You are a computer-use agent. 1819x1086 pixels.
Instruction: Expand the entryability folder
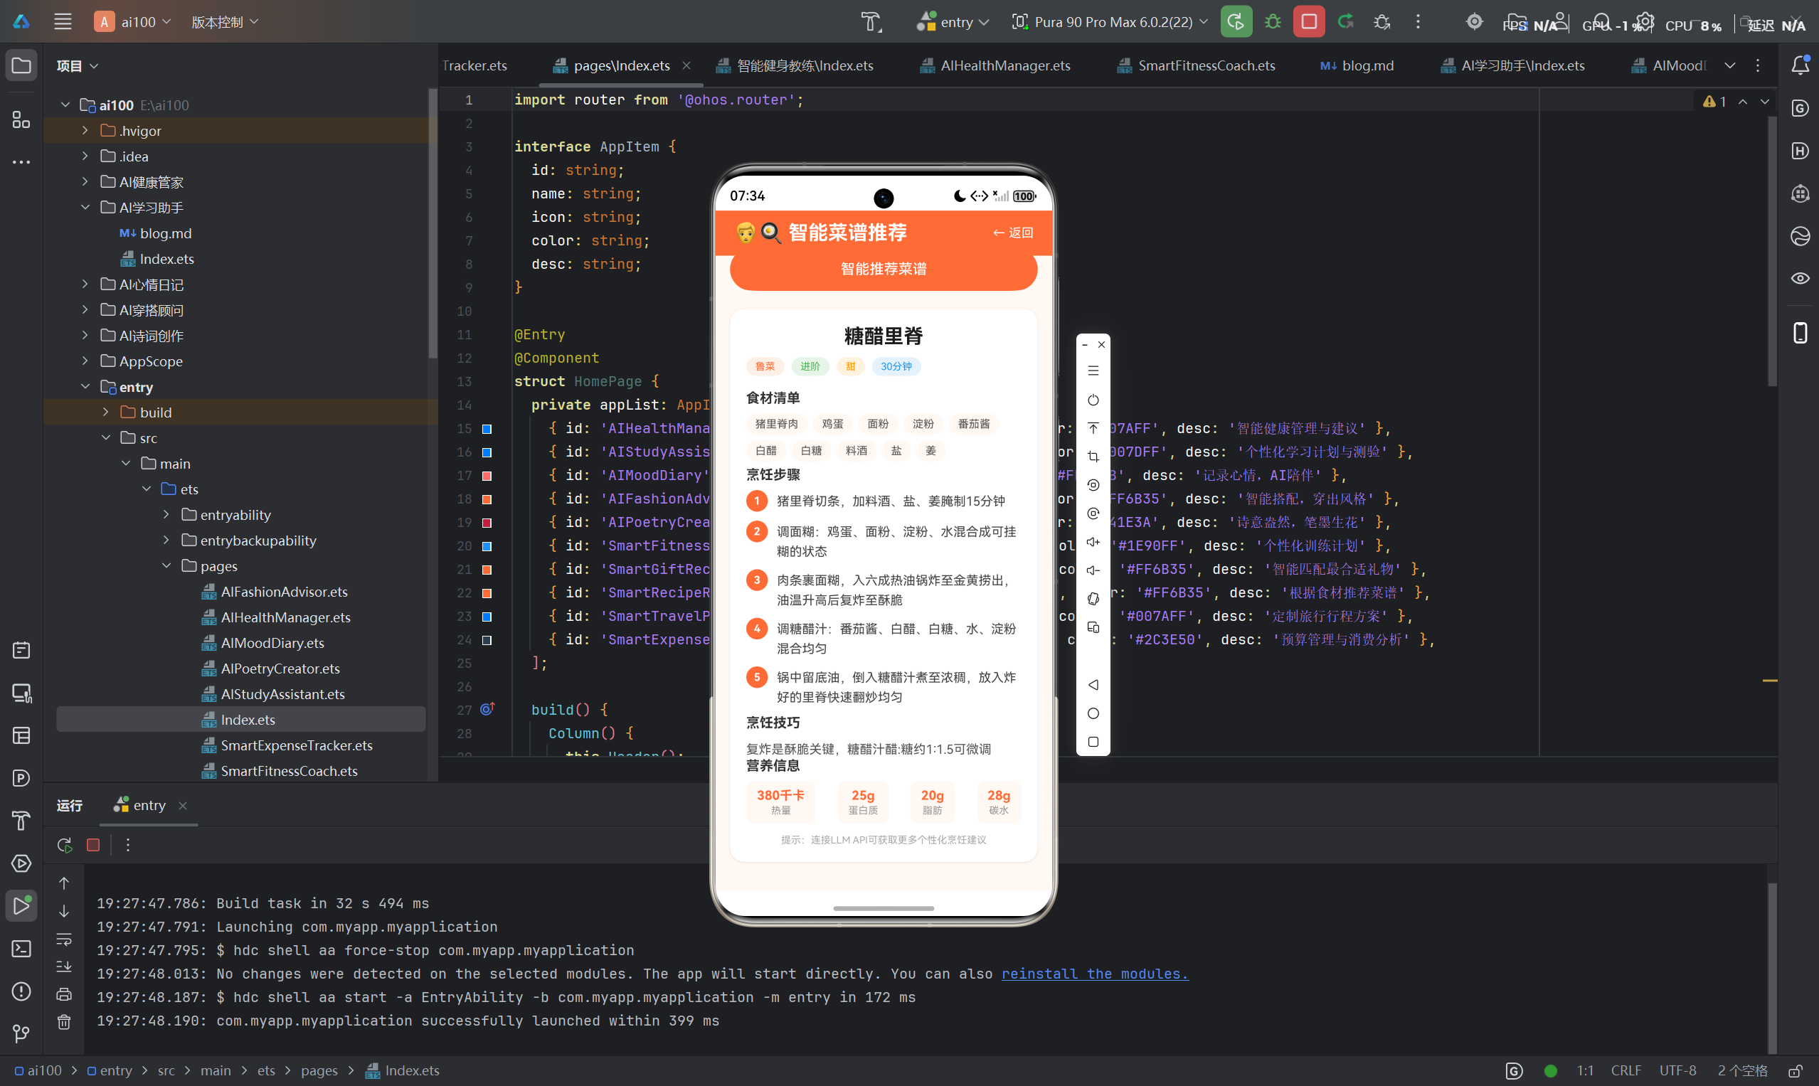pyautogui.click(x=166, y=515)
